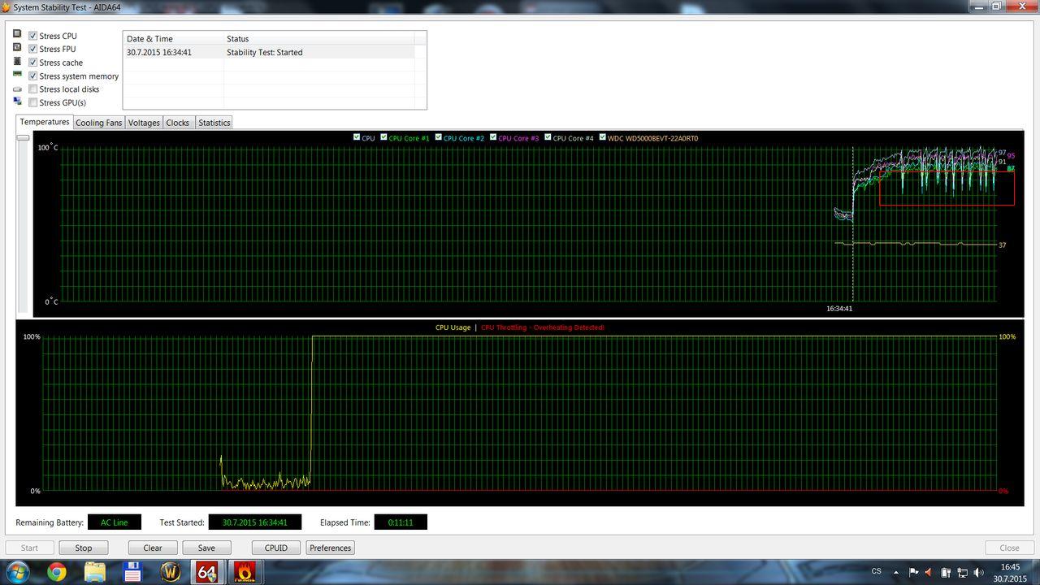Viewport: 1040px width, 585px height.
Task: Enable the Stress local disks checkbox
Action: (32, 89)
